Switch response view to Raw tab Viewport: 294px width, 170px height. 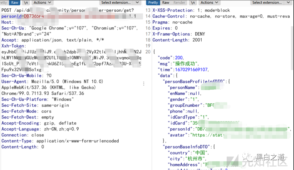(x=166, y=3)
